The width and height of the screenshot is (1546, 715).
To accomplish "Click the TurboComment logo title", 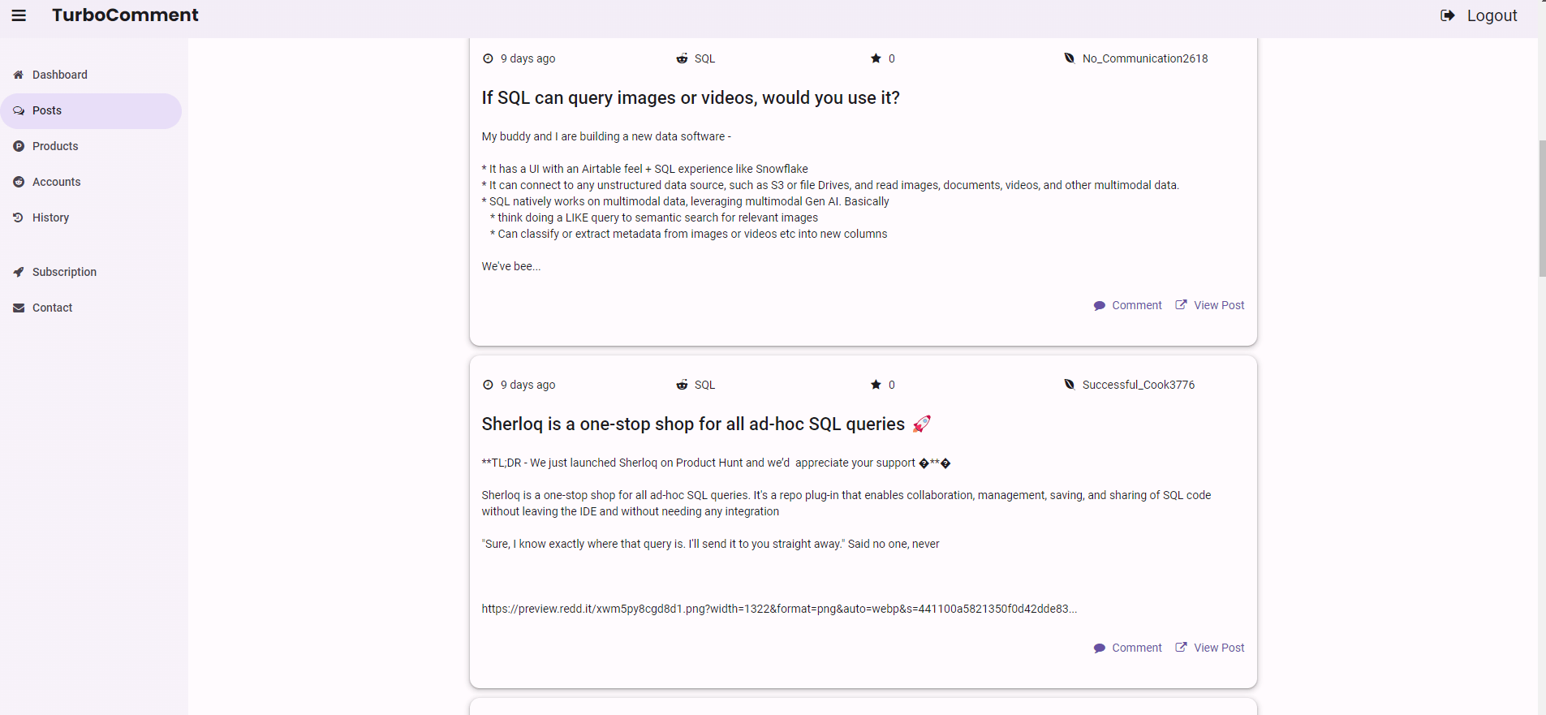I will [125, 15].
